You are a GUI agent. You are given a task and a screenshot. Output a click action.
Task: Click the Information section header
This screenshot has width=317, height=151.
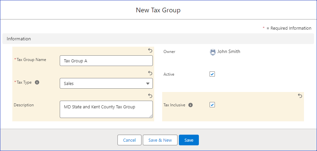pos(158,39)
